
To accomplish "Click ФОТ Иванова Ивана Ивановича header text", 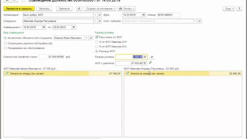I will pos(30,69).
